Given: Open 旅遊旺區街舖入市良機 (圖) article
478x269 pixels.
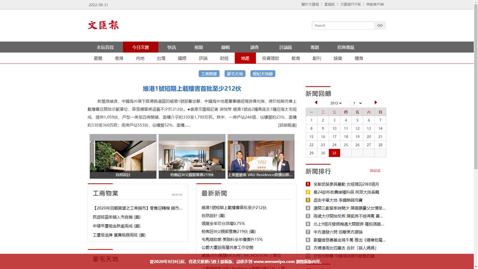Looking at the screenshot, I should (x=117, y=217).
